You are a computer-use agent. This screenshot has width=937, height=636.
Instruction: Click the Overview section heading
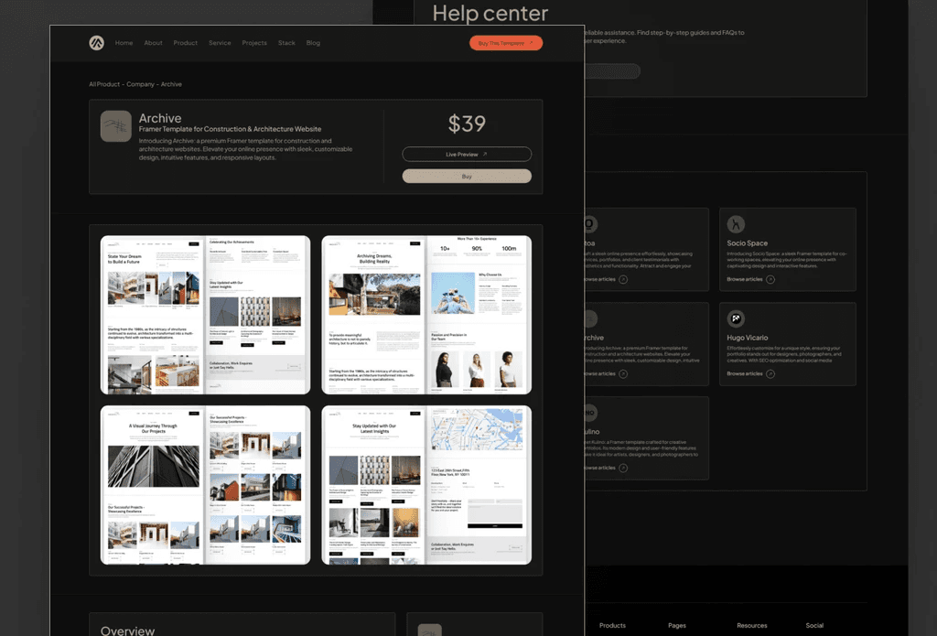(x=127, y=631)
